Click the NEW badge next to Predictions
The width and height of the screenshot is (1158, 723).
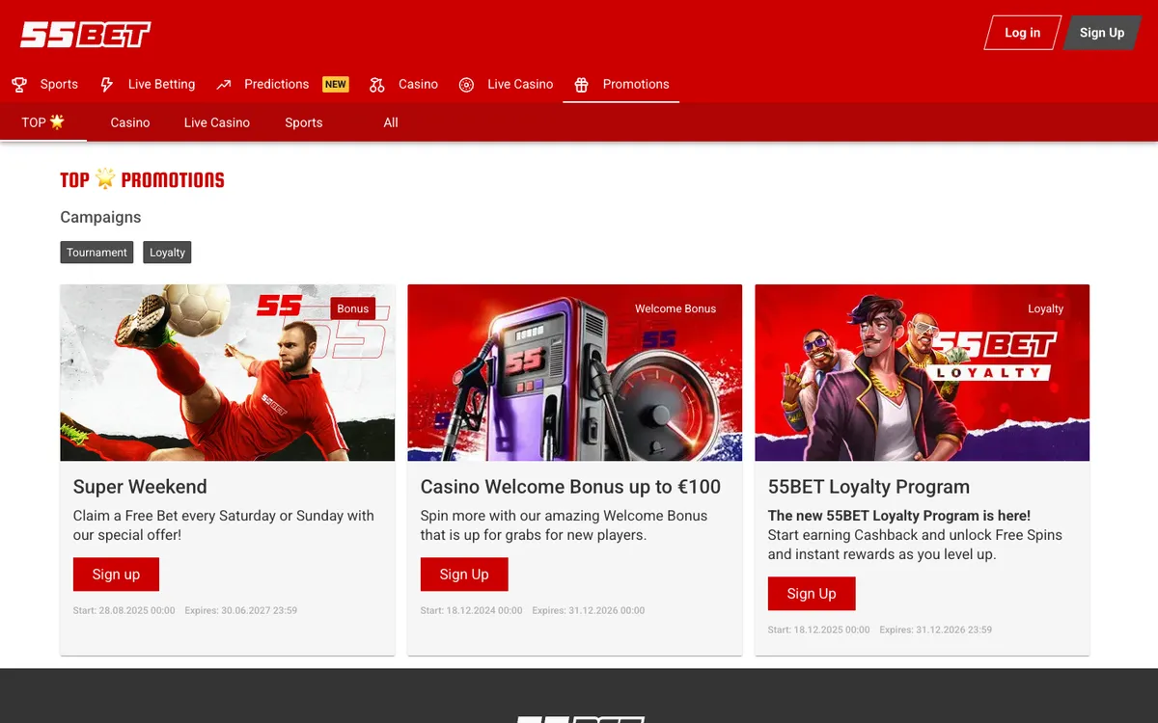[x=336, y=84]
